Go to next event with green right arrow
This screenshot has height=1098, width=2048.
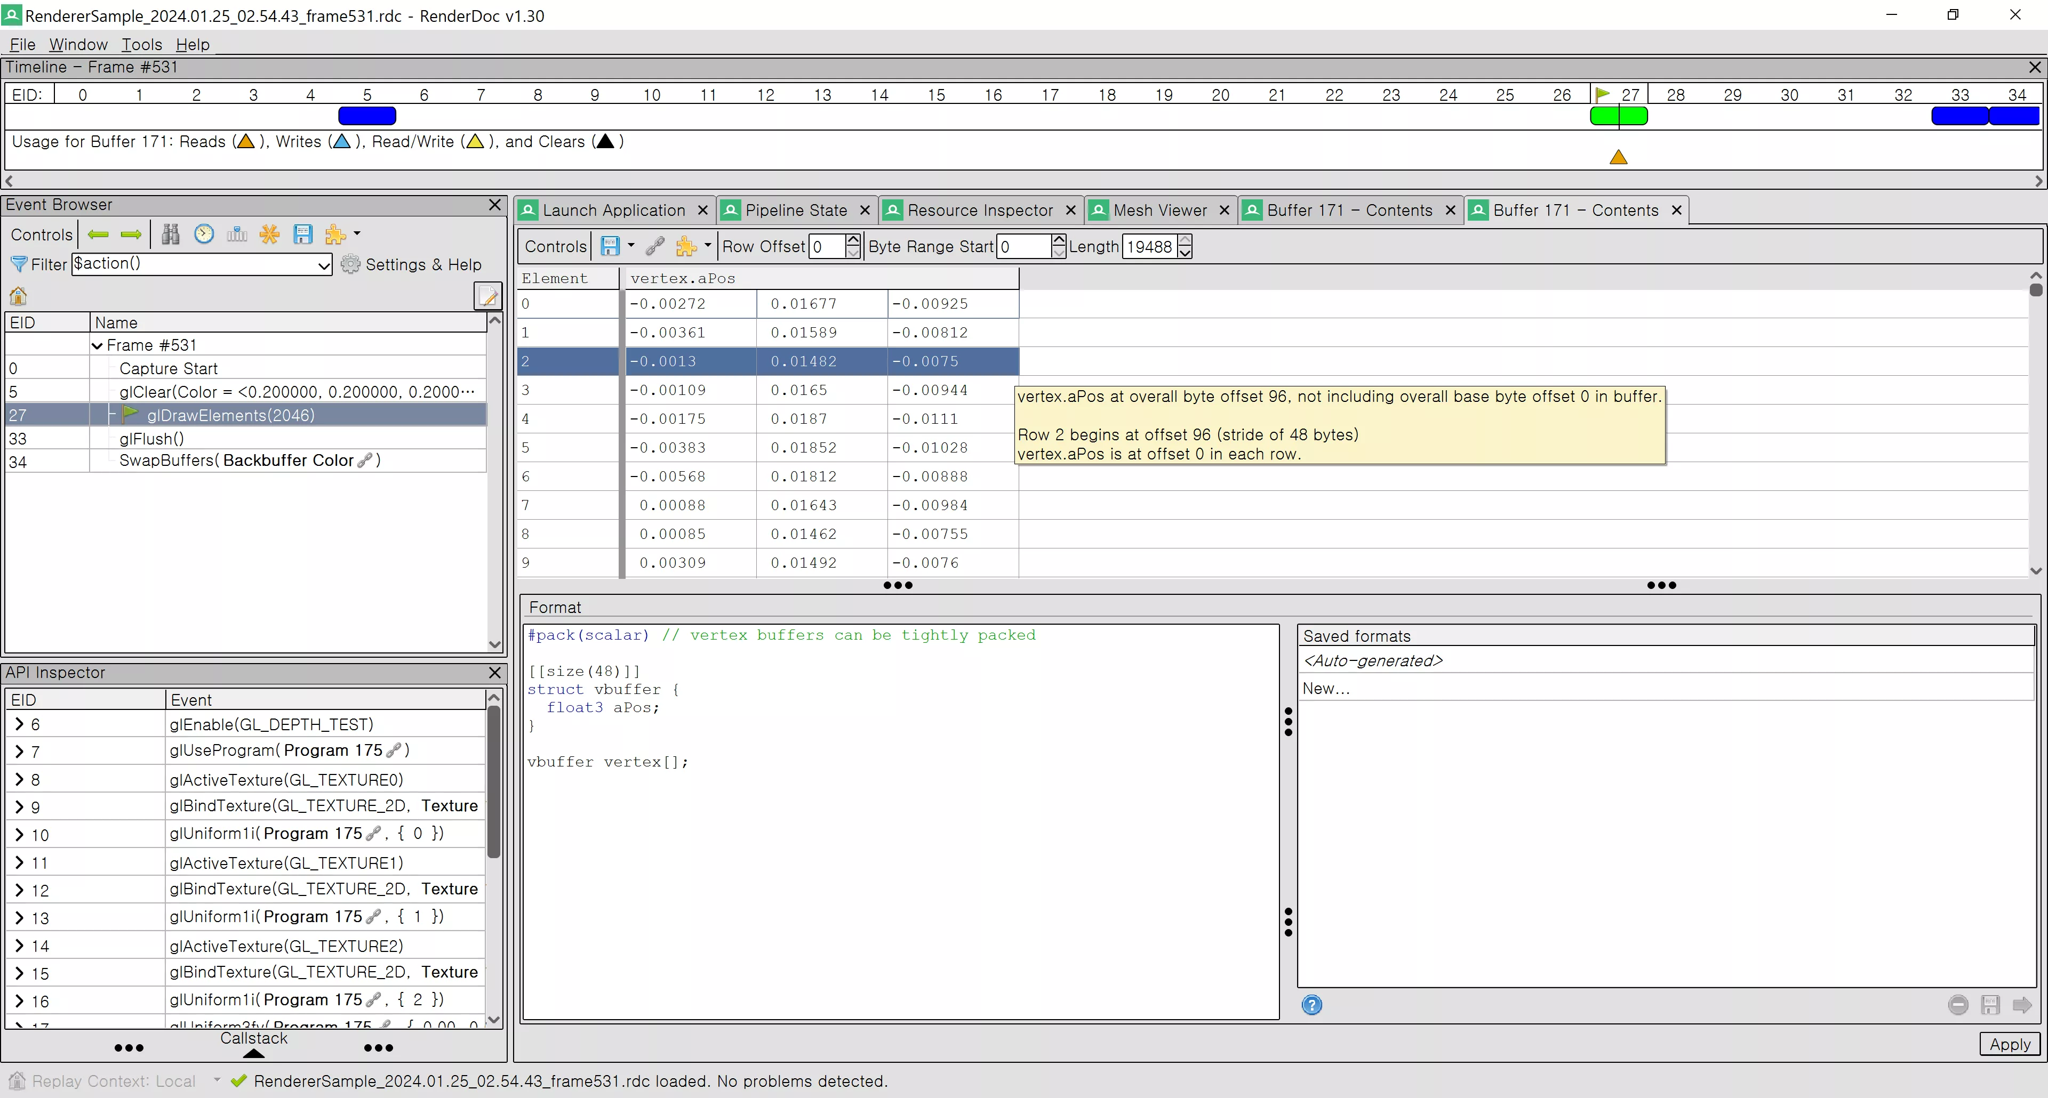tap(131, 235)
